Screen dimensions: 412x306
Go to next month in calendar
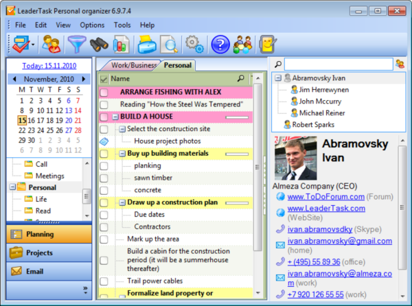(x=84, y=79)
